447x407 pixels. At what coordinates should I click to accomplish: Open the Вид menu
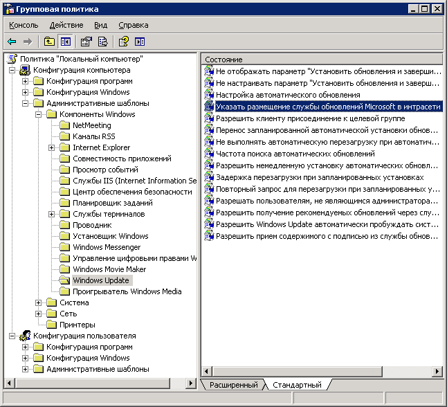coord(101,25)
